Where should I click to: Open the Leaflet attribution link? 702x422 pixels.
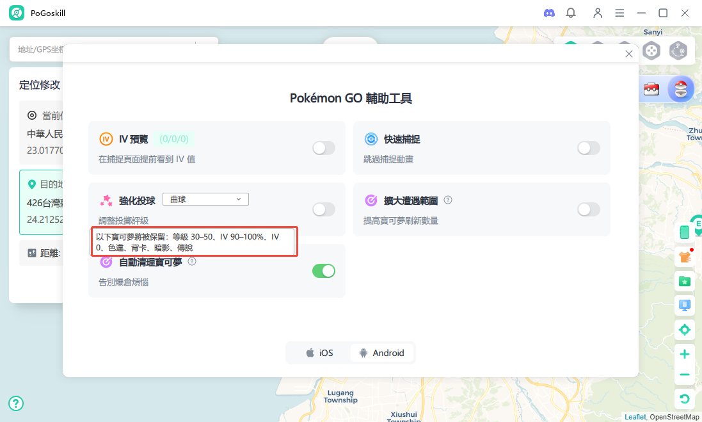tap(635, 417)
